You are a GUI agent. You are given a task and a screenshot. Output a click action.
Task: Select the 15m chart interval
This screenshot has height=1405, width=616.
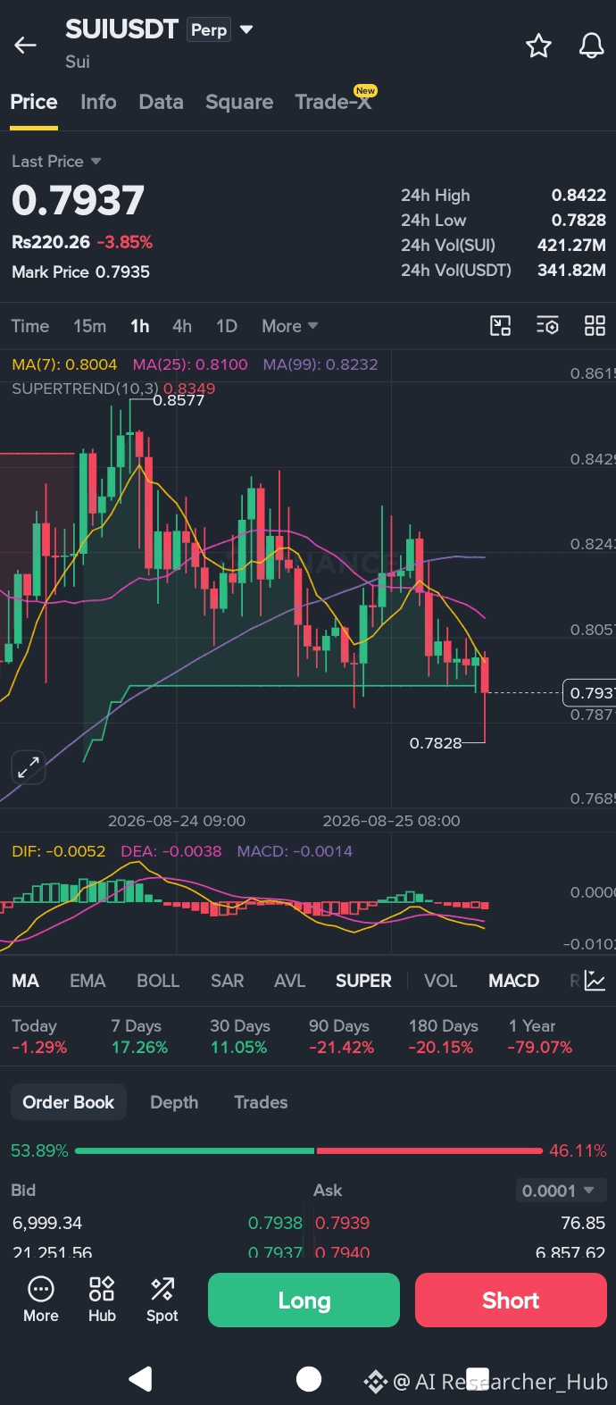coord(89,326)
